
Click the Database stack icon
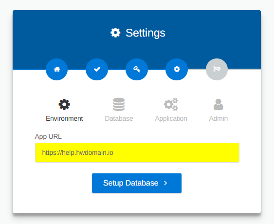click(119, 104)
